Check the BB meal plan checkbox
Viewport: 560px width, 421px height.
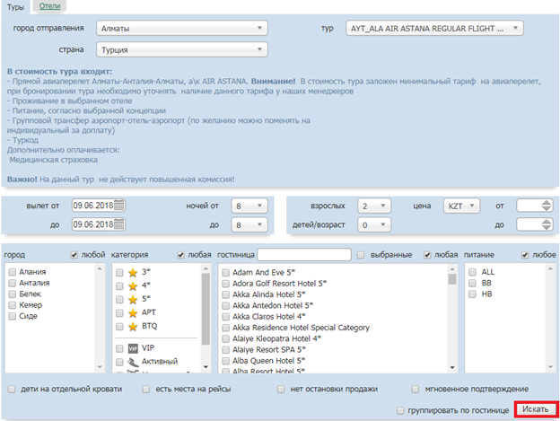[472, 283]
